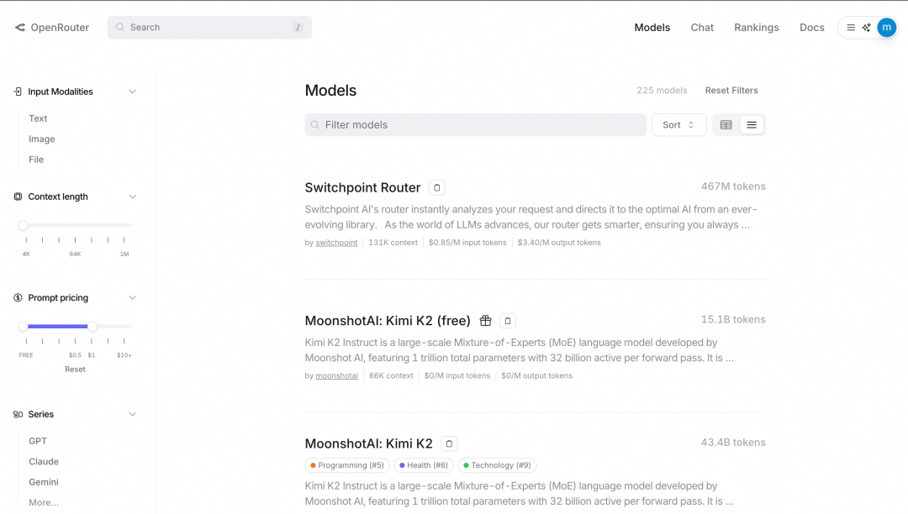
Task: Open the Sort dropdown
Action: tap(678, 125)
